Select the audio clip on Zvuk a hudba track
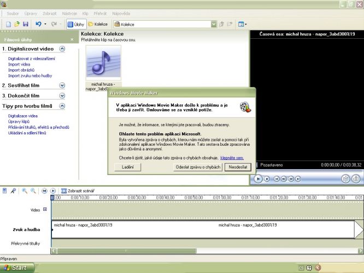The height and width of the screenshot is (273, 364). pos(203,229)
